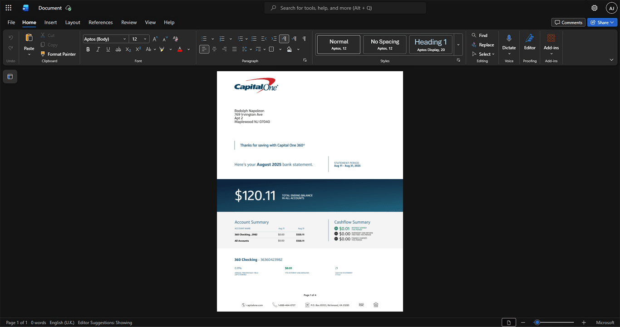Switch to the View tab
This screenshot has height=327, width=620.
150,22
